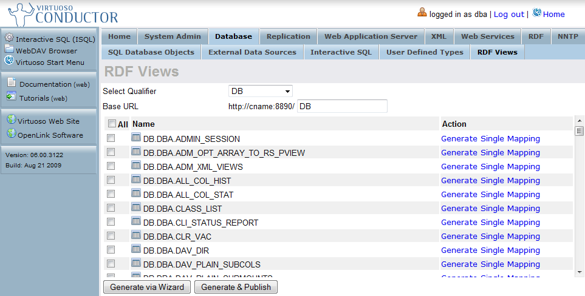Click the Virtuoso Web Site globe icon
Viewport: 585px width, 296px height.
coord(11,120)
